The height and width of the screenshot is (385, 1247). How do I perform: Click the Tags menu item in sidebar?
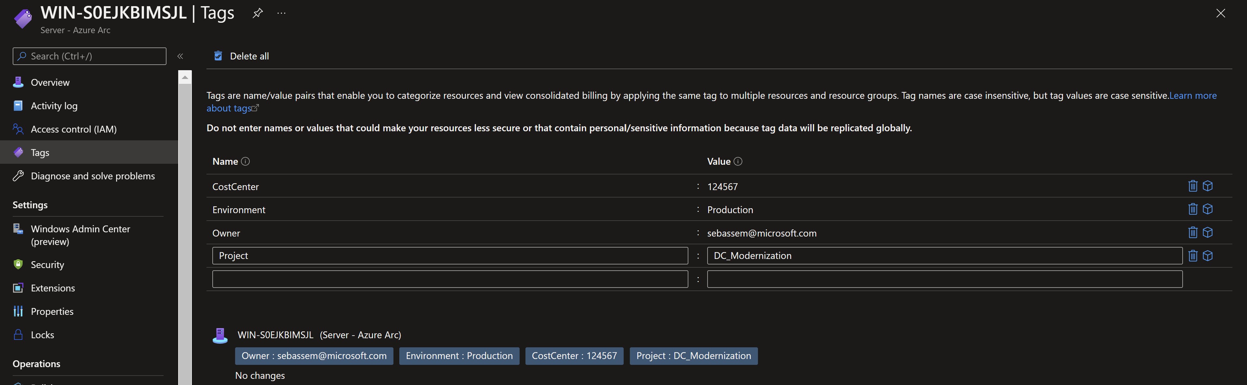tap(89, 152)
